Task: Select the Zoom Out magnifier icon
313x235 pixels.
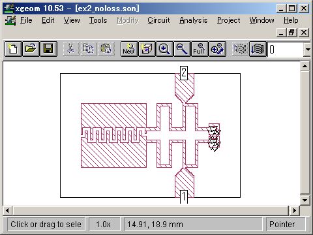Action: [x=182, y=49]
